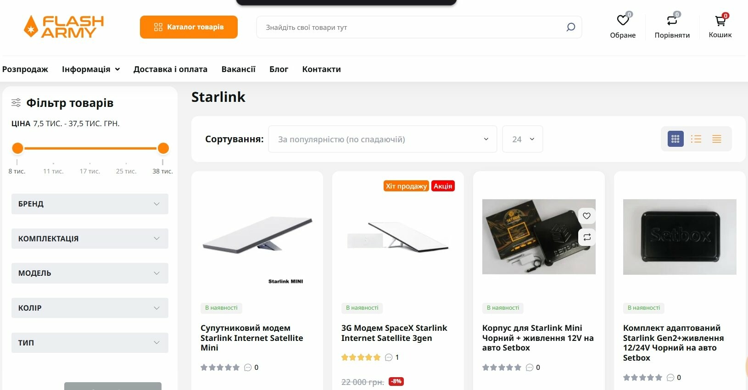Click the search magnifier icon
This screenshot has width=748, height=390.
(x=570, y=27)
